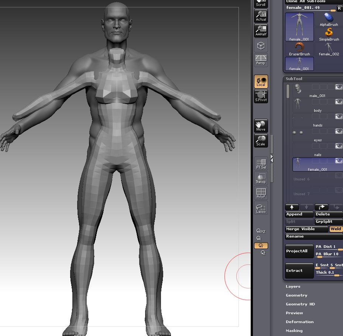Open the Layers sub-palette
343x336 pixels.
[x=293, y=287]
